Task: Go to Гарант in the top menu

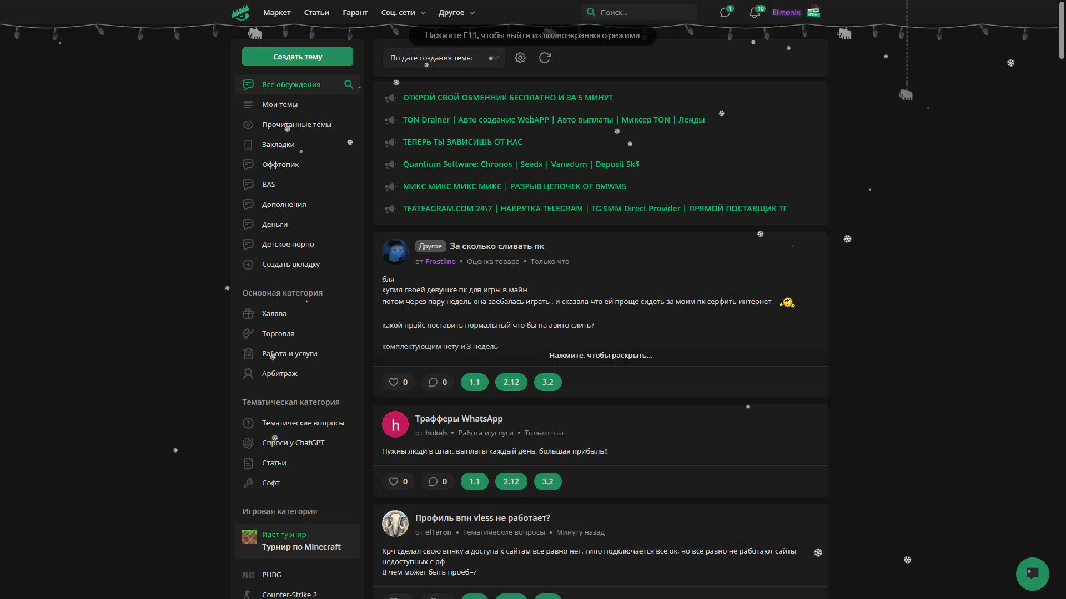Action: [x=355, y=12]
